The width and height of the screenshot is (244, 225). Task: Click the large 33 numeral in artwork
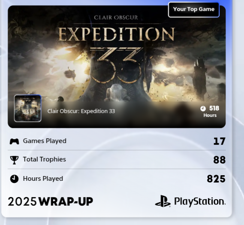tap(116, 65)
